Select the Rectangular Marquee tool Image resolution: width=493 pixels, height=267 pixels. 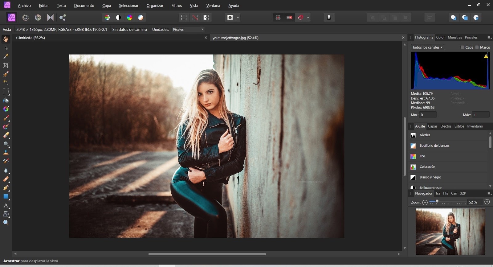click(6, 92)
